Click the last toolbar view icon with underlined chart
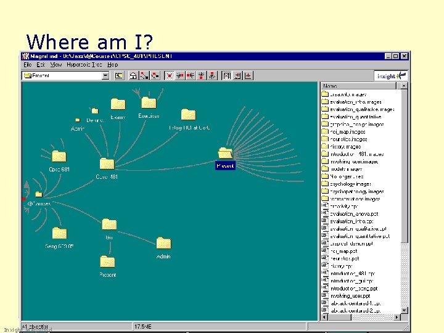Image resolution: width=444 pixels, height=333 pixels. tap(248, 76)
